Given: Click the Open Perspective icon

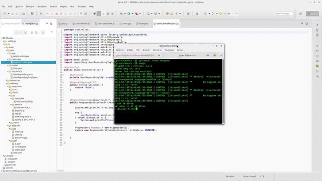Looking at the screenshot, I should point(300,14).
